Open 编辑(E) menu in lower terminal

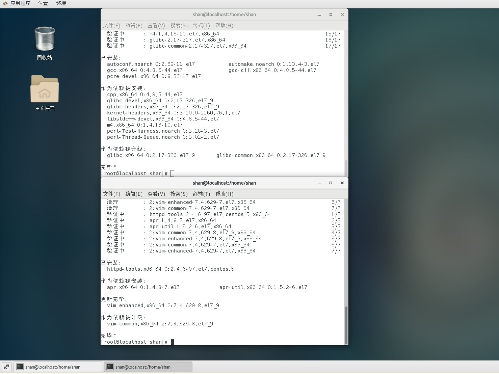[x=134, y=194]
